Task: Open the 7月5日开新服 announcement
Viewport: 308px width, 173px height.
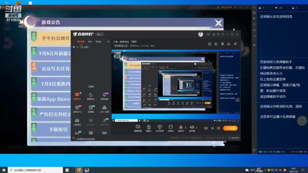Action: [x=51, y=53]
